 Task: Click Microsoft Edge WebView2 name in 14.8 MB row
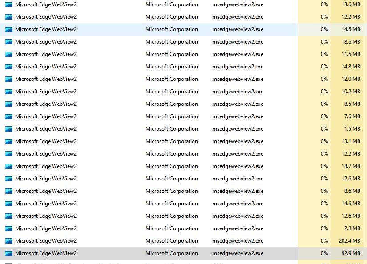click(x=46, y=67)
